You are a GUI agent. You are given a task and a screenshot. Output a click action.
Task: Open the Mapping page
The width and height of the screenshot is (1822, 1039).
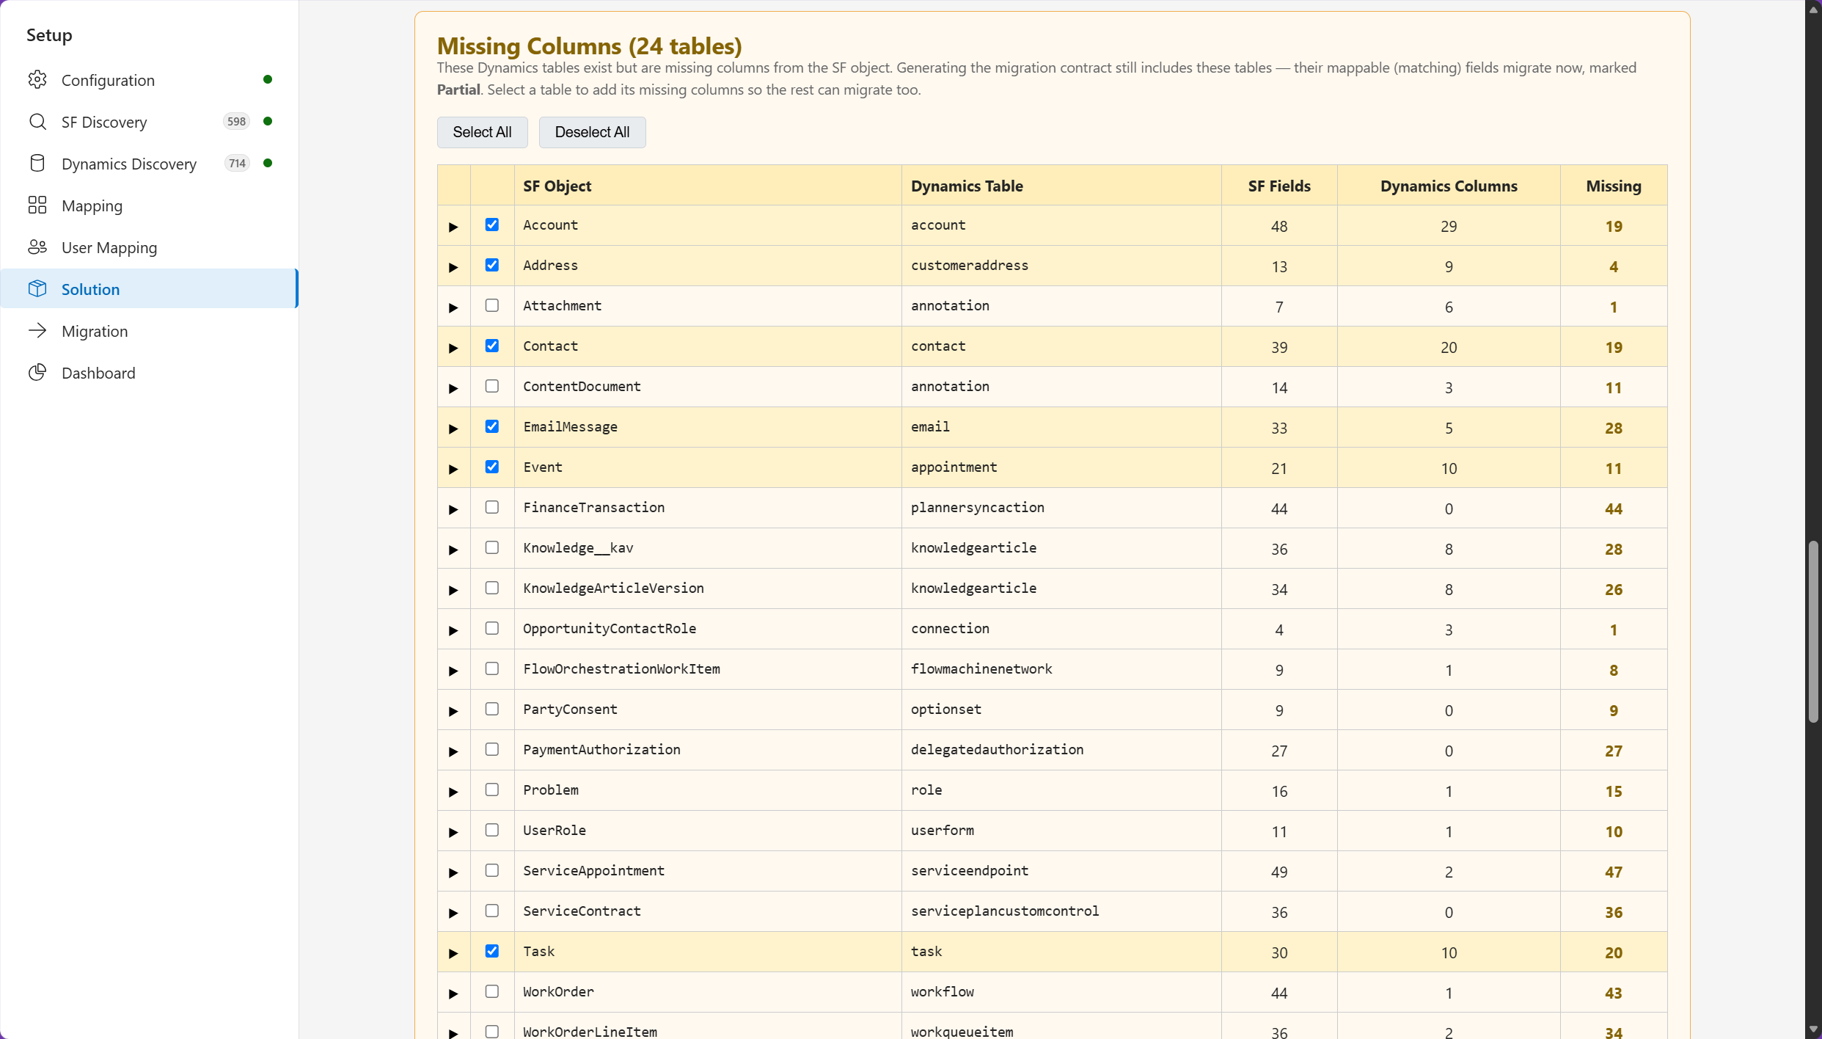(150, 205)
